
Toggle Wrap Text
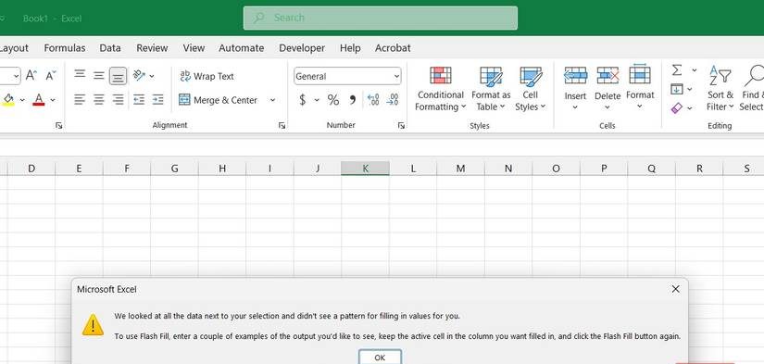point(207,76)
